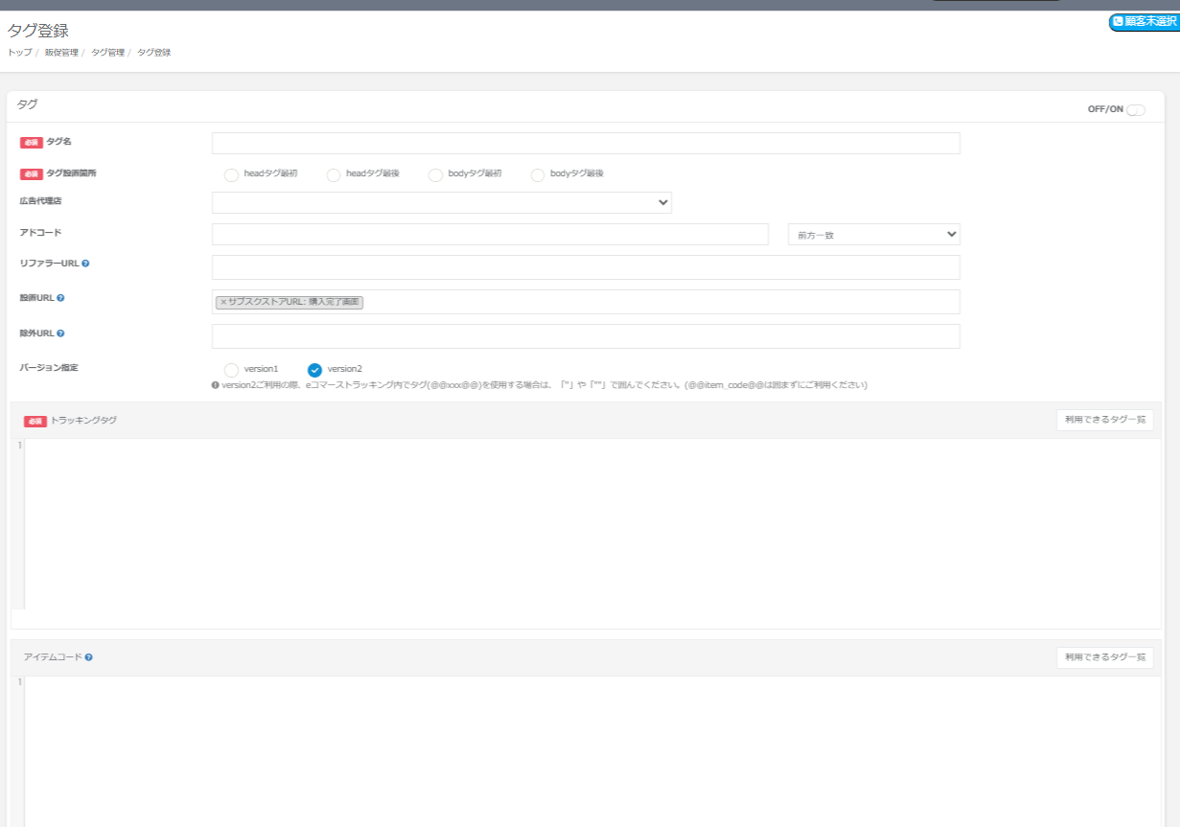Screen dimensions: 1180x827
Task: Click the phone icon in 顧客未選択 badge
Action: 1118,22
